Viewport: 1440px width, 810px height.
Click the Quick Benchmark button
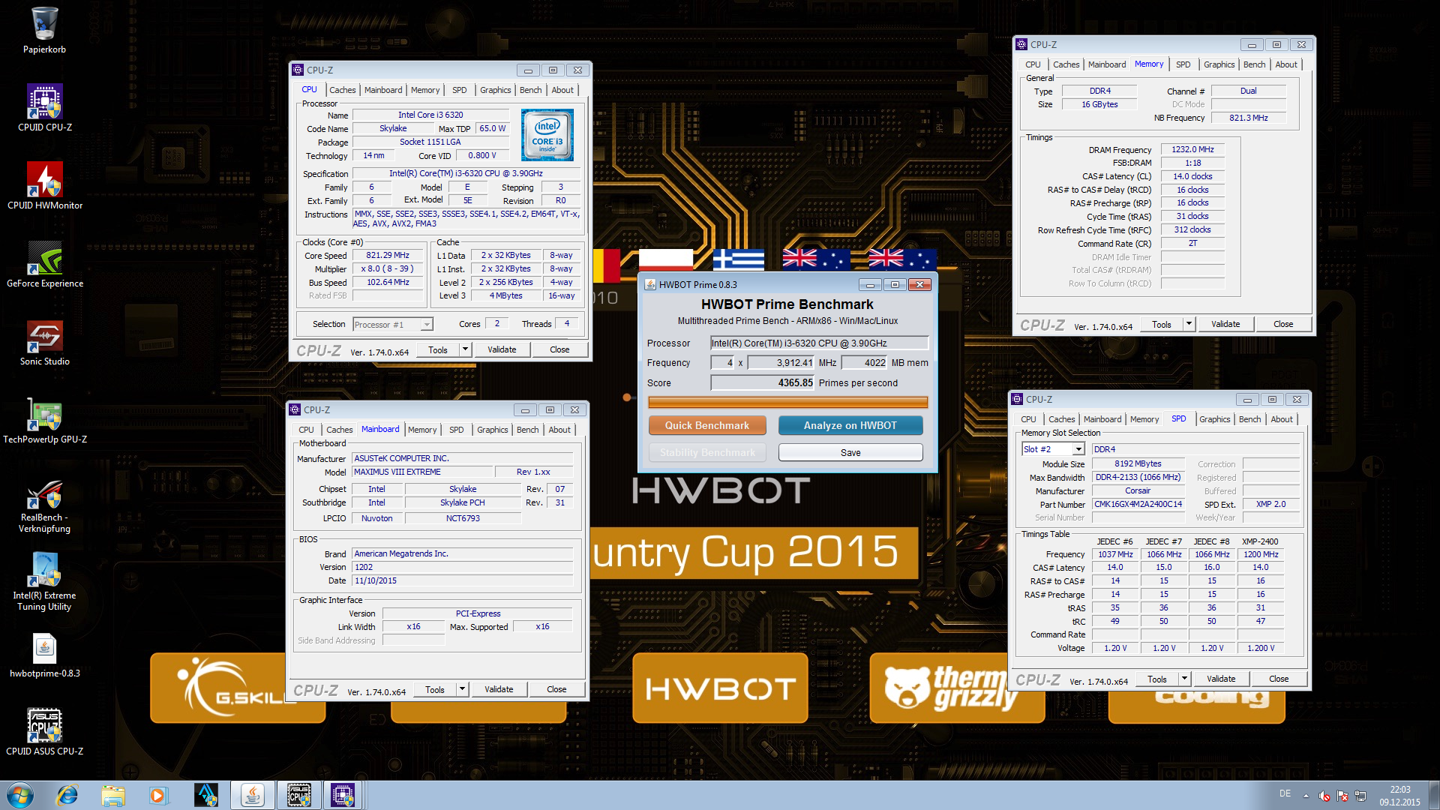707,425
